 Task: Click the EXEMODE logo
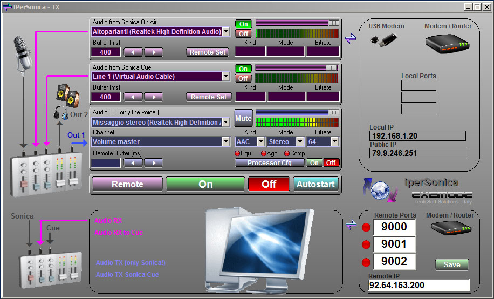tap(442, 195)
